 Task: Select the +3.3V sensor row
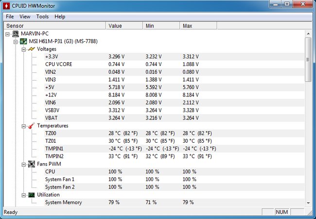174,56
